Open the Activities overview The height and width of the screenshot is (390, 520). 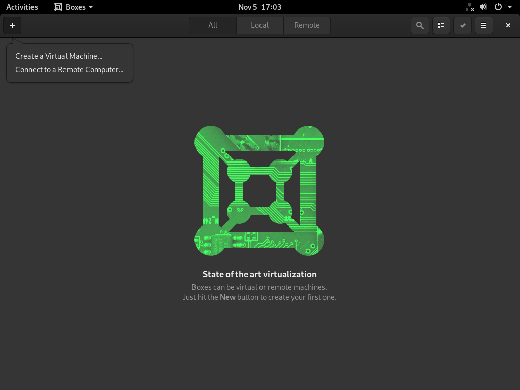[x=22, y=7]
